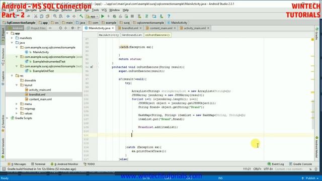322x181 pixels.
Task: Click the Sync Project with Gradle icon
Action: point(146,16)
